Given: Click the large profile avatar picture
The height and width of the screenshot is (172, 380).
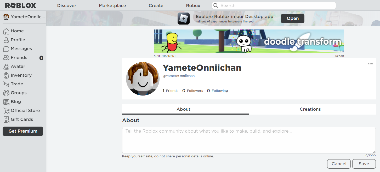Looking at the screenshot, I should point(143,79).
